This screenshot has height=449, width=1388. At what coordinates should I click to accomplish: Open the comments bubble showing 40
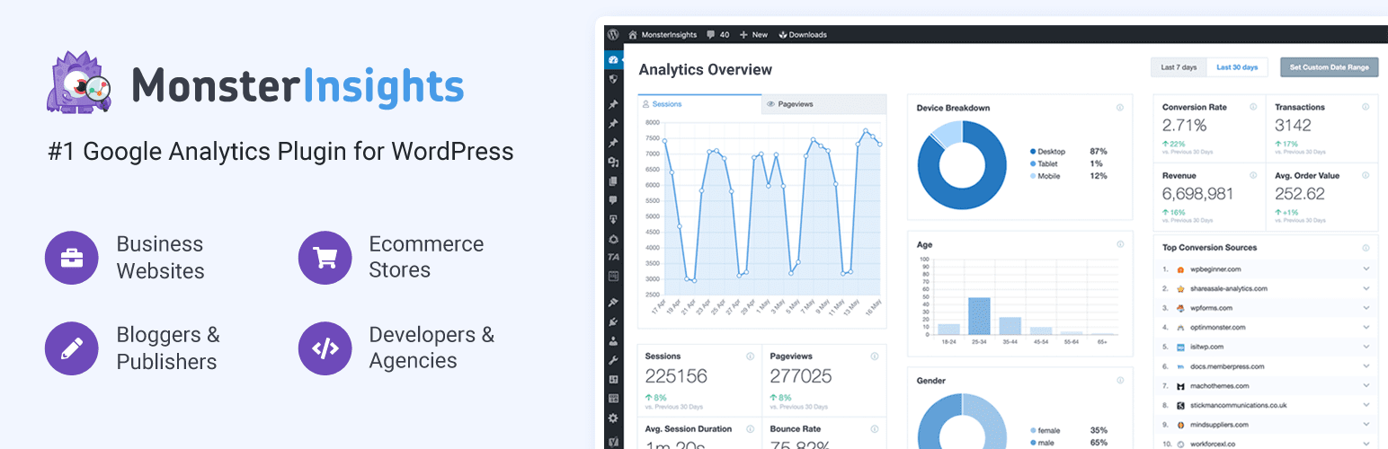[x=717, y=34]
